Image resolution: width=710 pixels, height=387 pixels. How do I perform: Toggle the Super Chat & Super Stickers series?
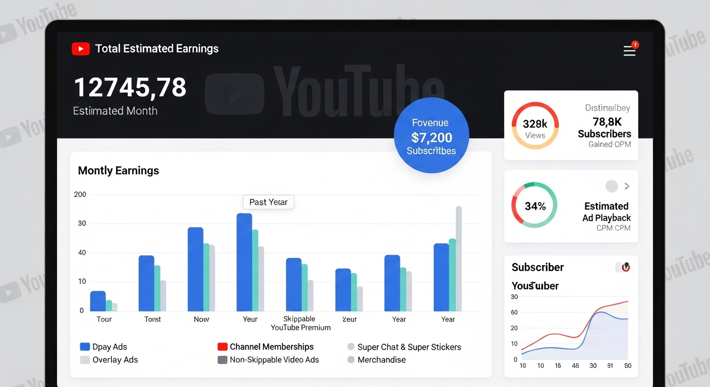(x=351, y=347)
